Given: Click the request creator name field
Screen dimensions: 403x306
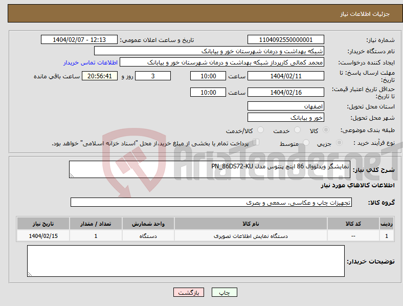Looking at the screenshot, I should 222,62.
